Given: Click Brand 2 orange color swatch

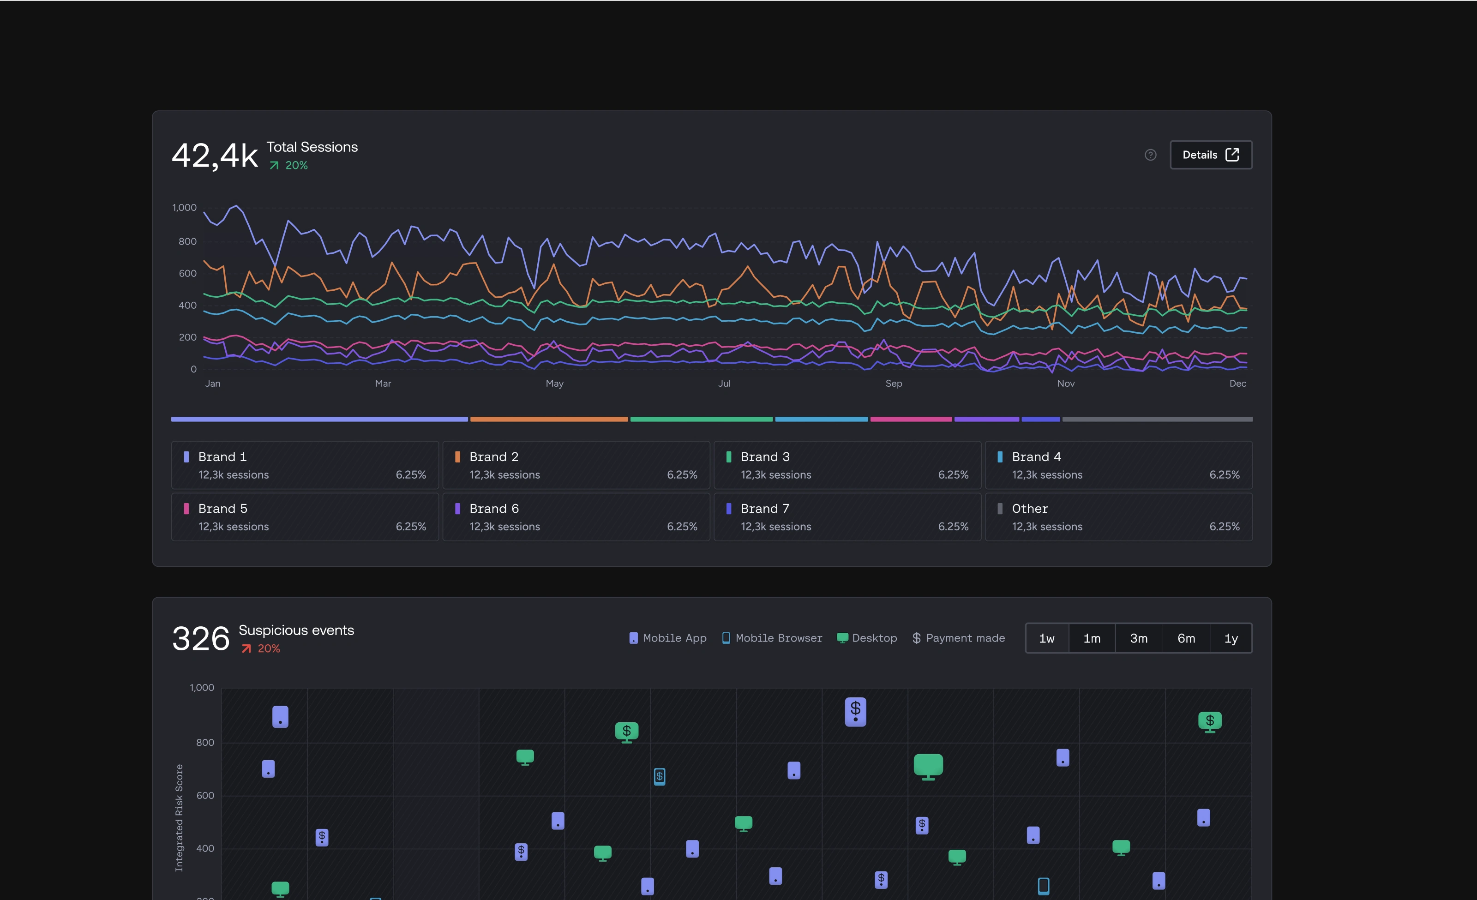Looking at the screenshot, I should [457, 456].
